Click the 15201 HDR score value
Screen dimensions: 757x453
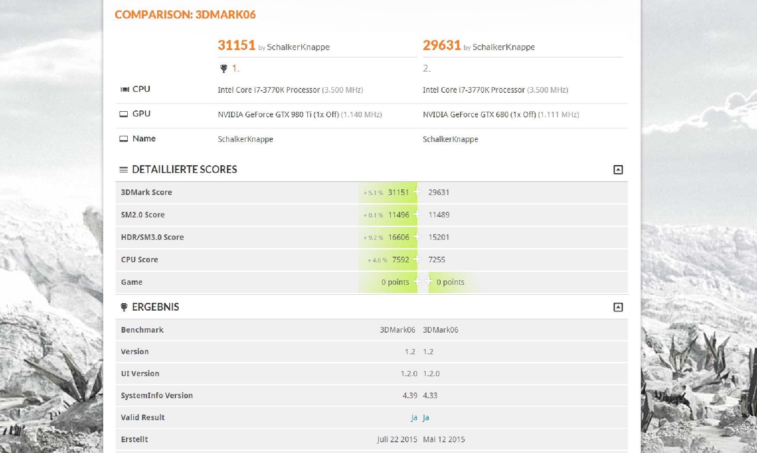[x=439, y=237]
